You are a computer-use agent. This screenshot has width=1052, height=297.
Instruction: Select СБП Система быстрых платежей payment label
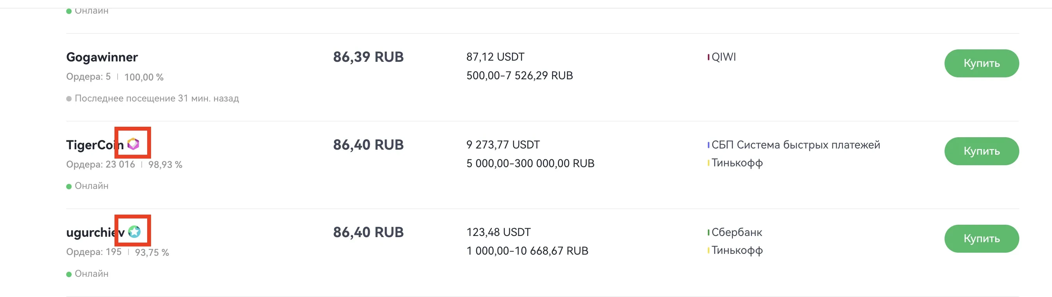point(795,145)
